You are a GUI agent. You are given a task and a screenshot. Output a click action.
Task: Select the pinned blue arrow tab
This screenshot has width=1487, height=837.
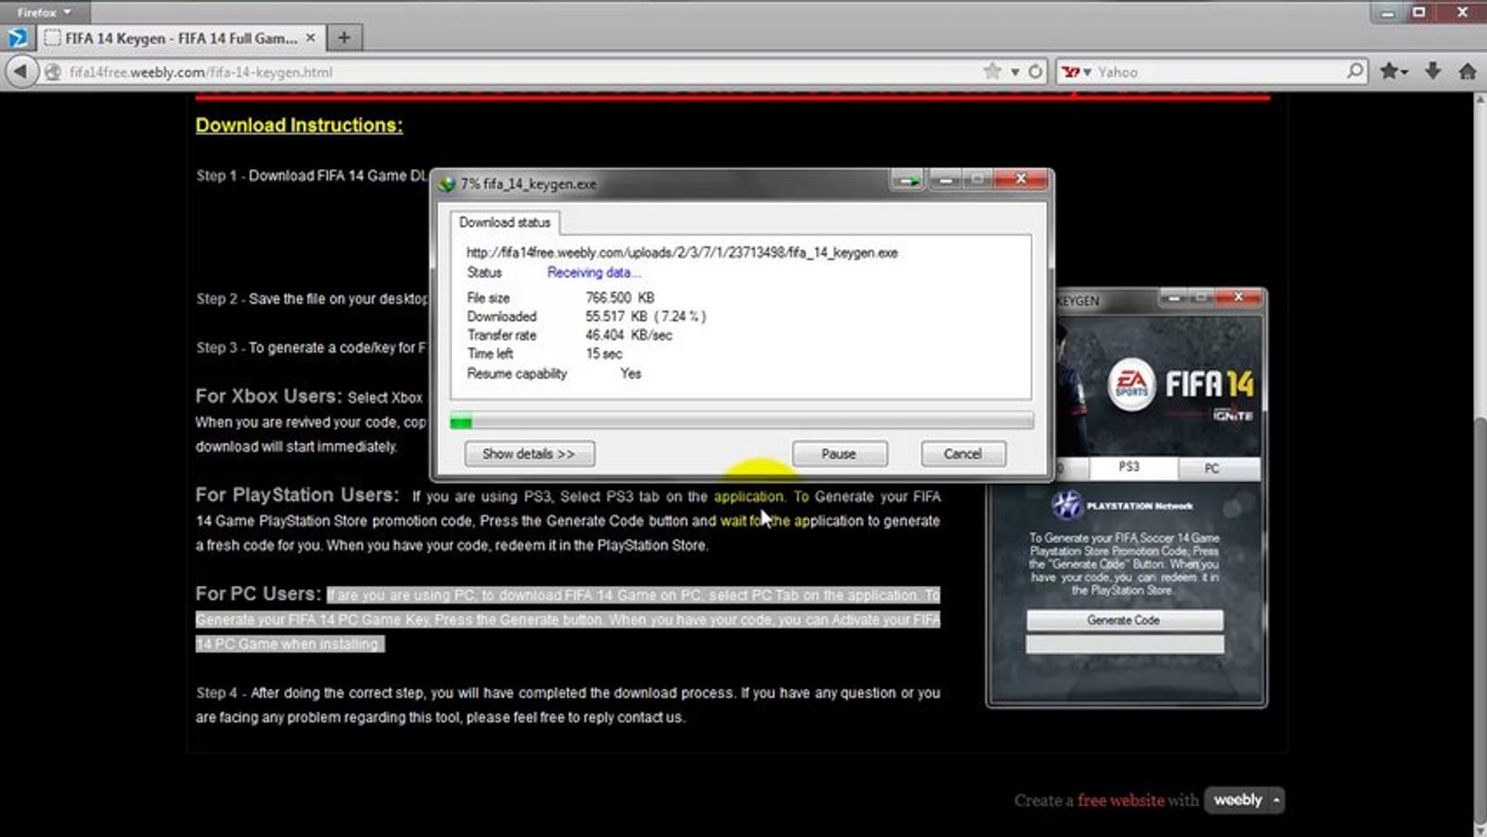17,37
